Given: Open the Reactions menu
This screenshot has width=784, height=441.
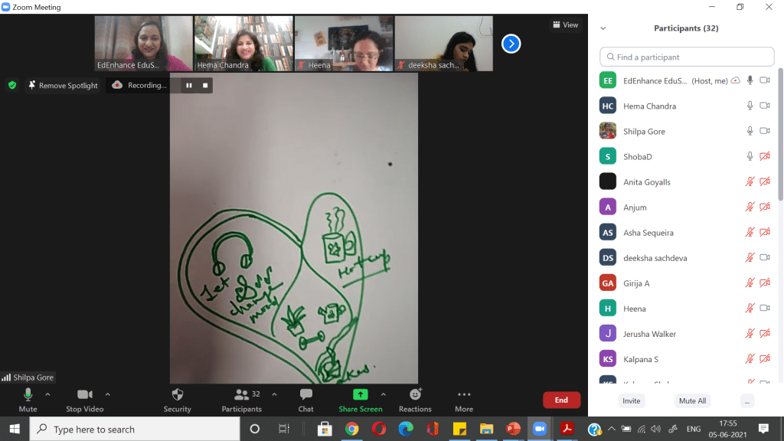Looking at the screenshot, I should tap(415, 399).
